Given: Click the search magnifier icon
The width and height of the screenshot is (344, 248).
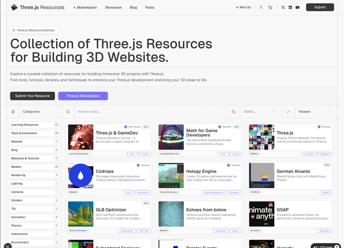Looking at the screenshot, I should pyautogui.click(x=68, y=112).
